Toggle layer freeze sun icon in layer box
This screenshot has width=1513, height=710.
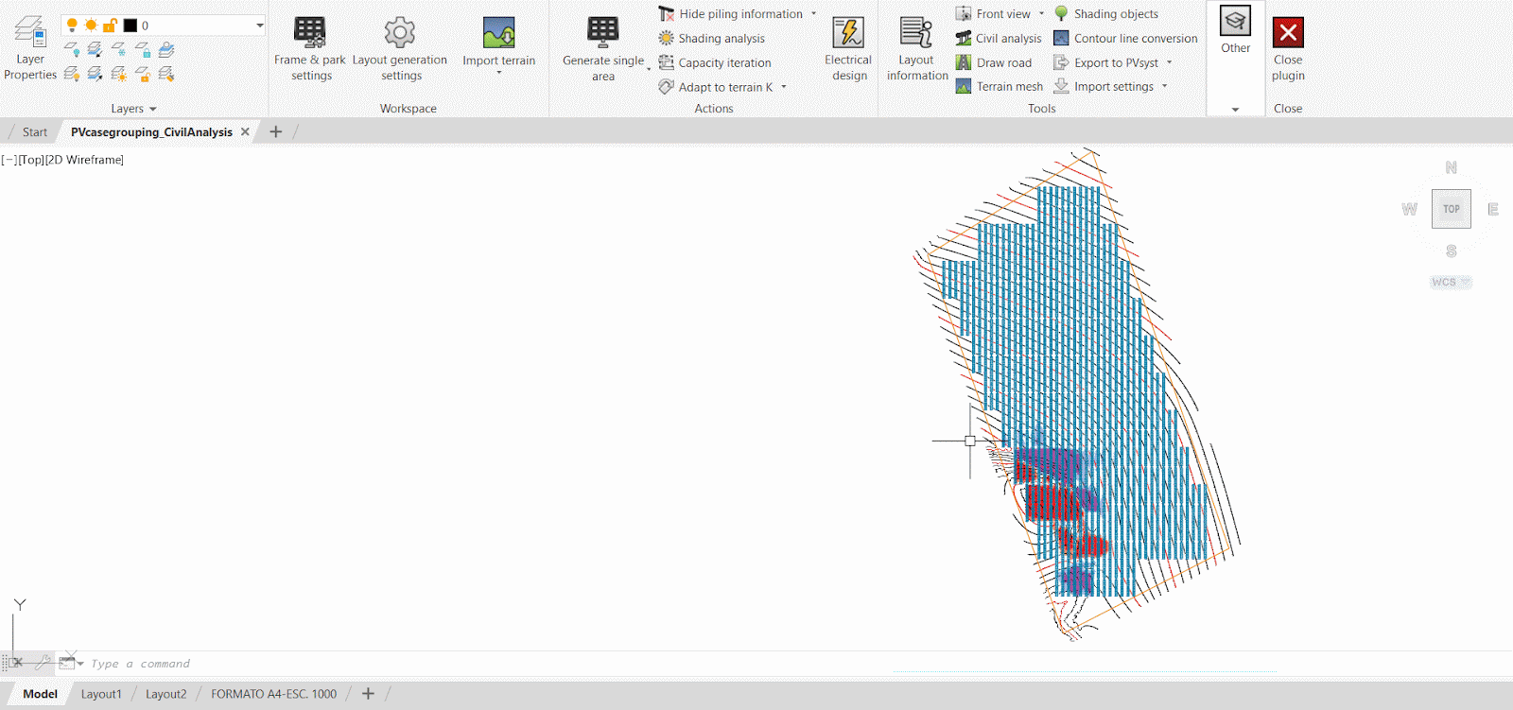point(91,26)
